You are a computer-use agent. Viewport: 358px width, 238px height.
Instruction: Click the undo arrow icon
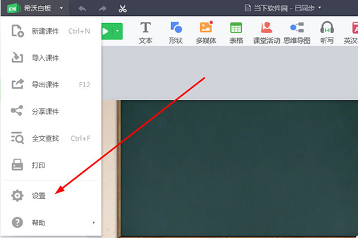tap(82, 9)
